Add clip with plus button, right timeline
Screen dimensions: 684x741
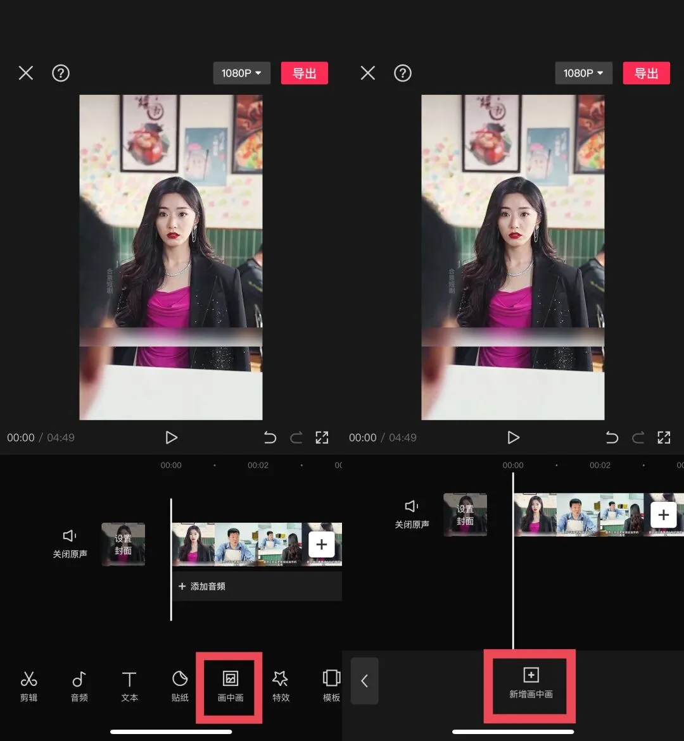click(x=664, y=514)
